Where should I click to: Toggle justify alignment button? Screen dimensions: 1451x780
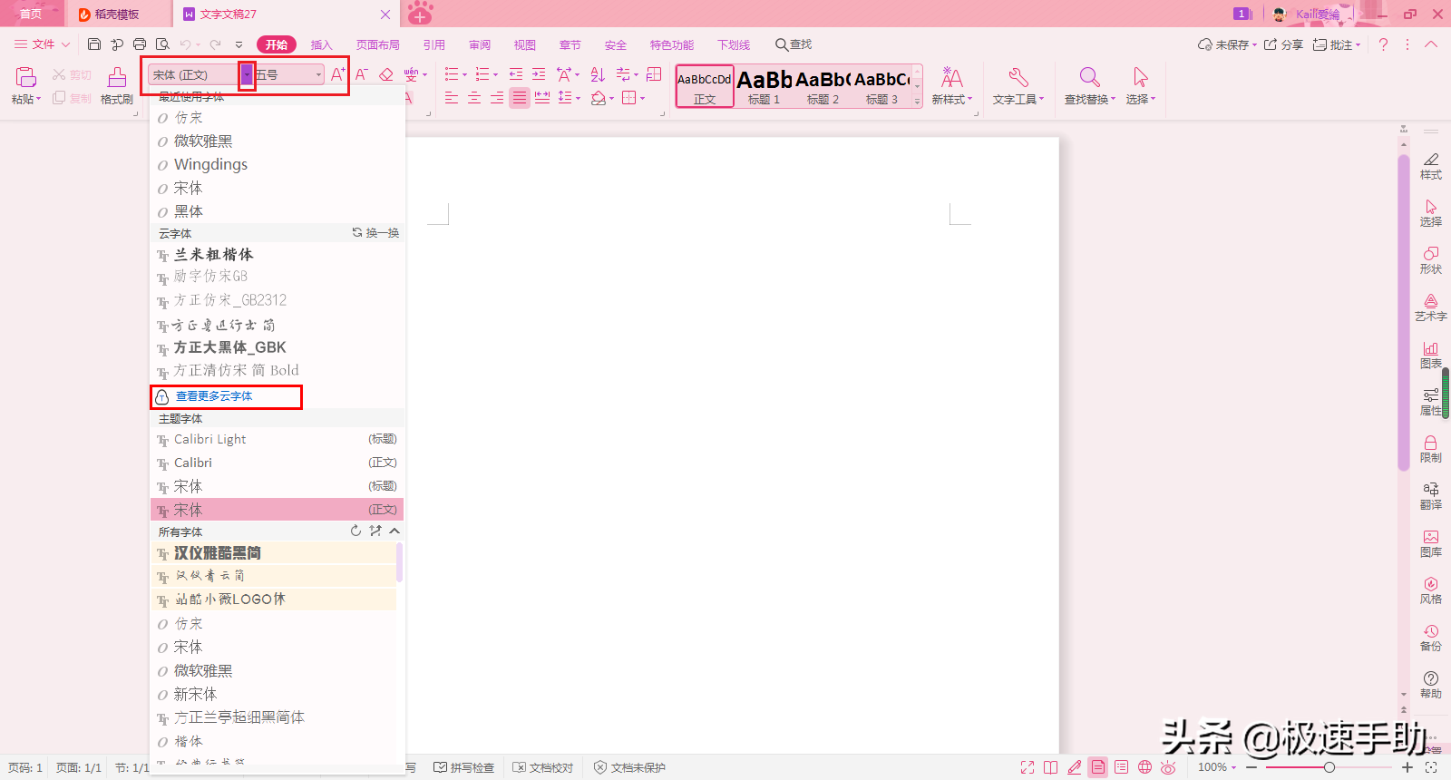pos(520,98)
